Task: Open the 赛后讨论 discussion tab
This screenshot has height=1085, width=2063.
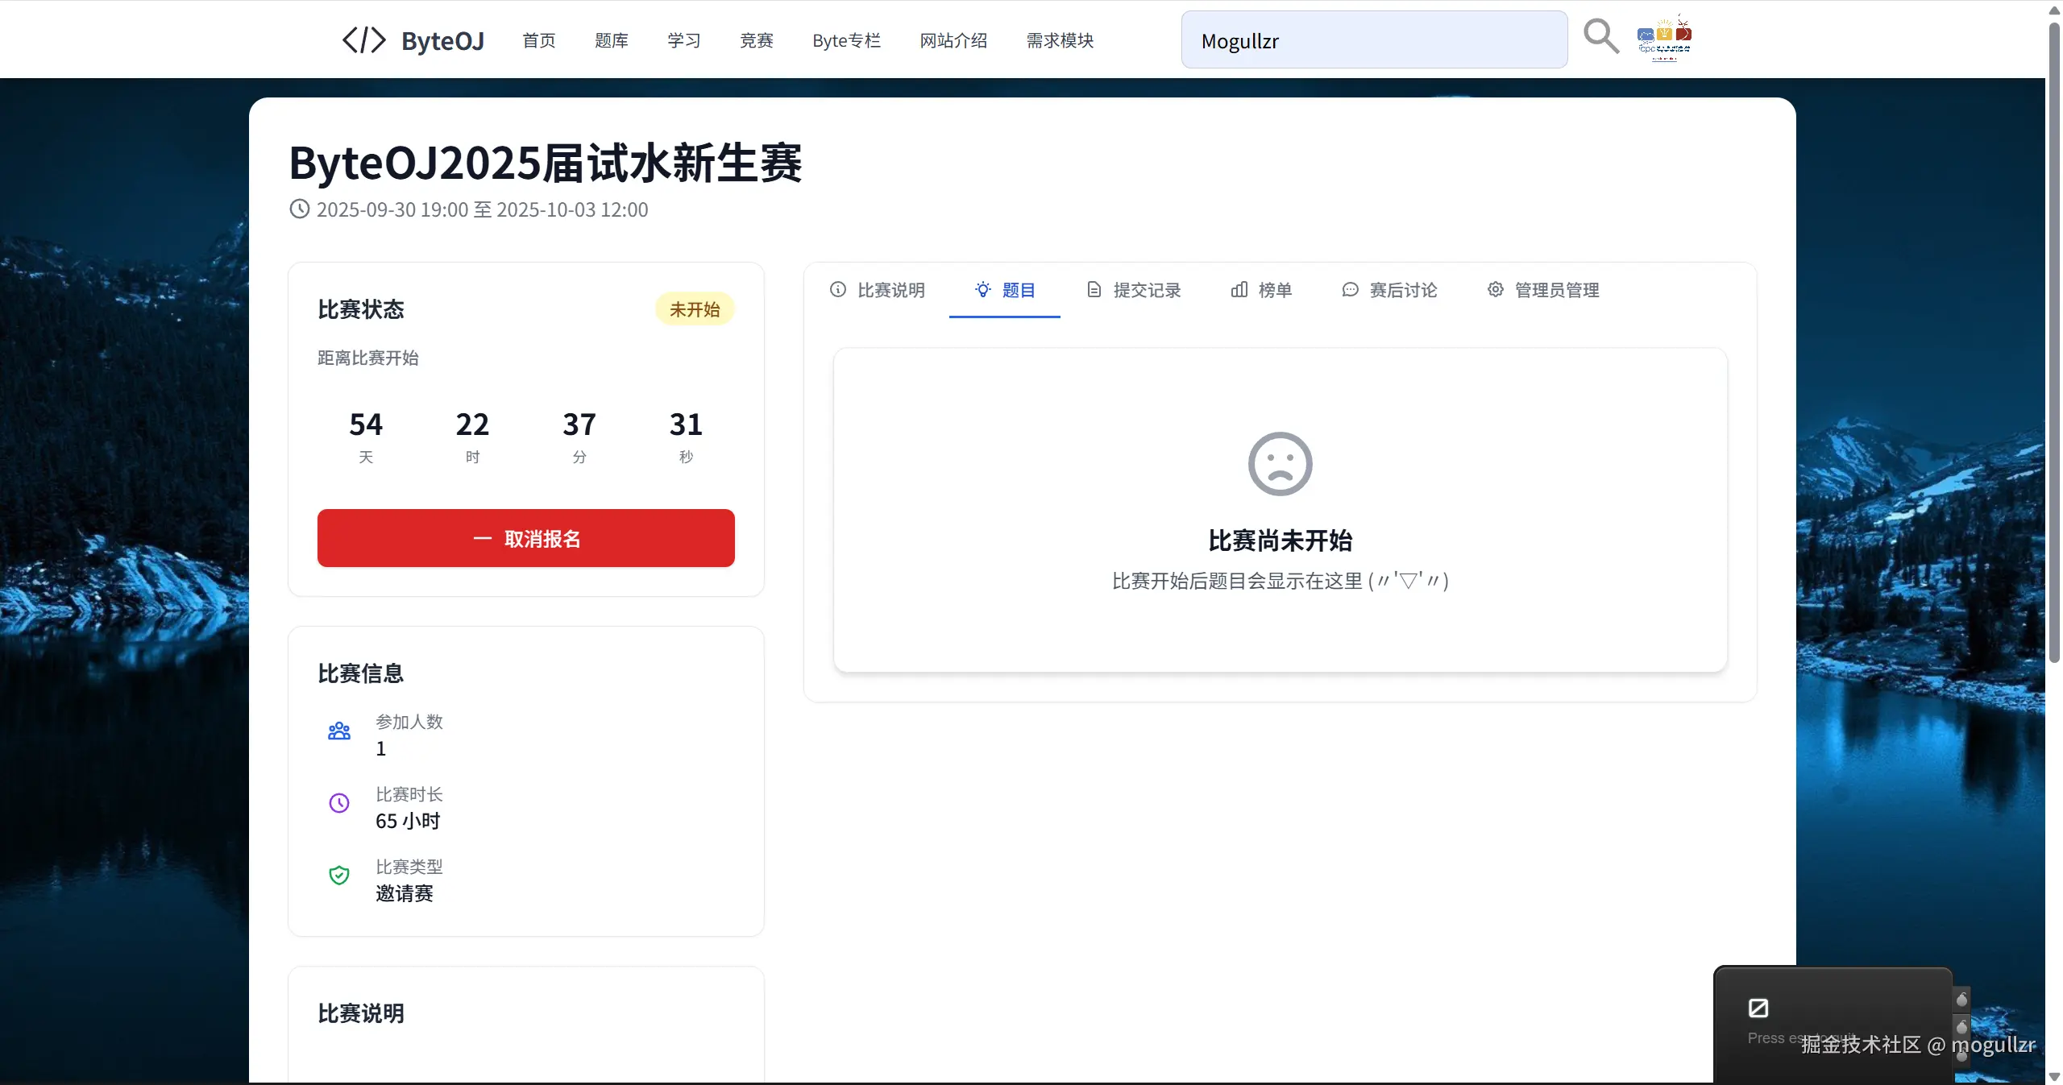Action: pos(1389,290)
